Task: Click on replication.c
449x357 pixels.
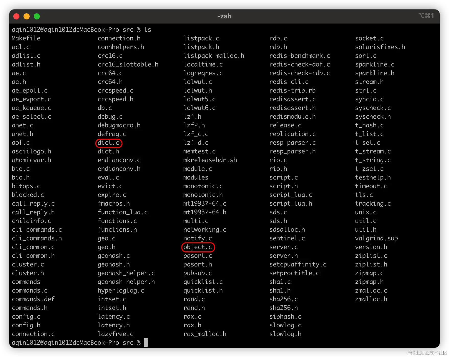Action: pos(292,134)
